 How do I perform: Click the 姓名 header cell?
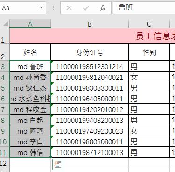coord(30,52)
